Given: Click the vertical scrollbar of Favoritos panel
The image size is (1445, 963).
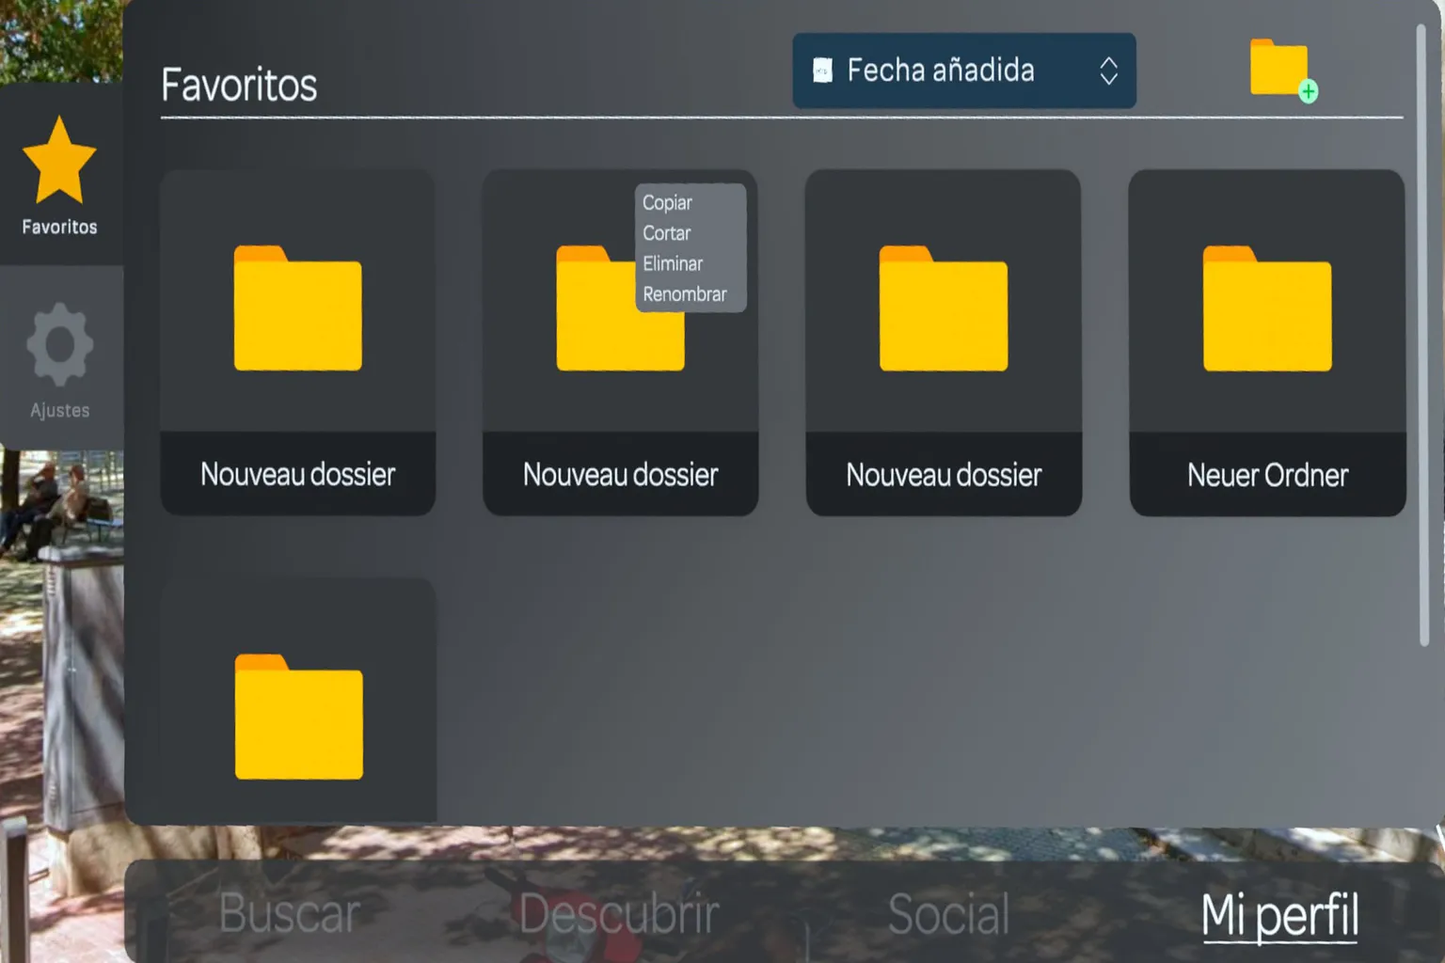Looking at the screenshot, I should click(x=1424, y=335).
